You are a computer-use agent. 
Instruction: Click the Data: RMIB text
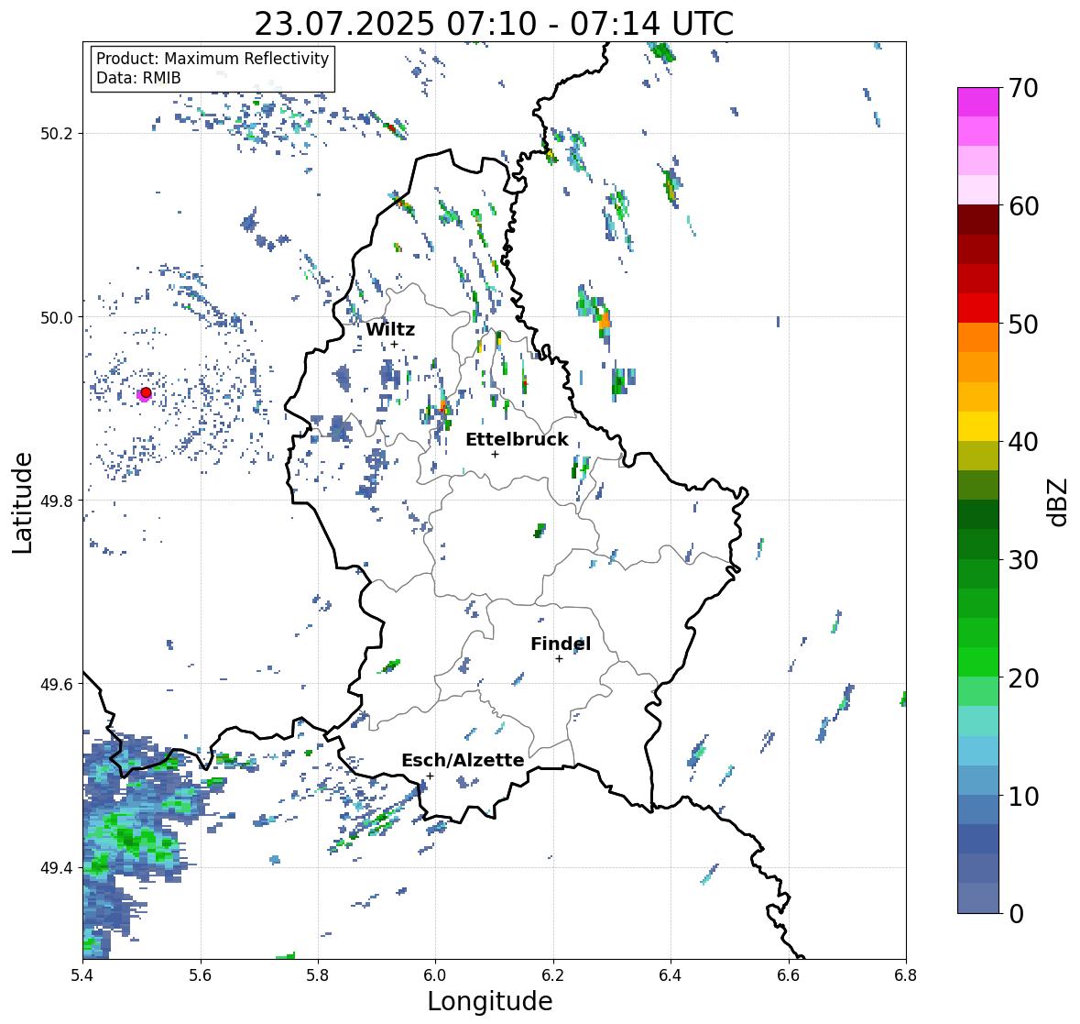tap(138, 78)
